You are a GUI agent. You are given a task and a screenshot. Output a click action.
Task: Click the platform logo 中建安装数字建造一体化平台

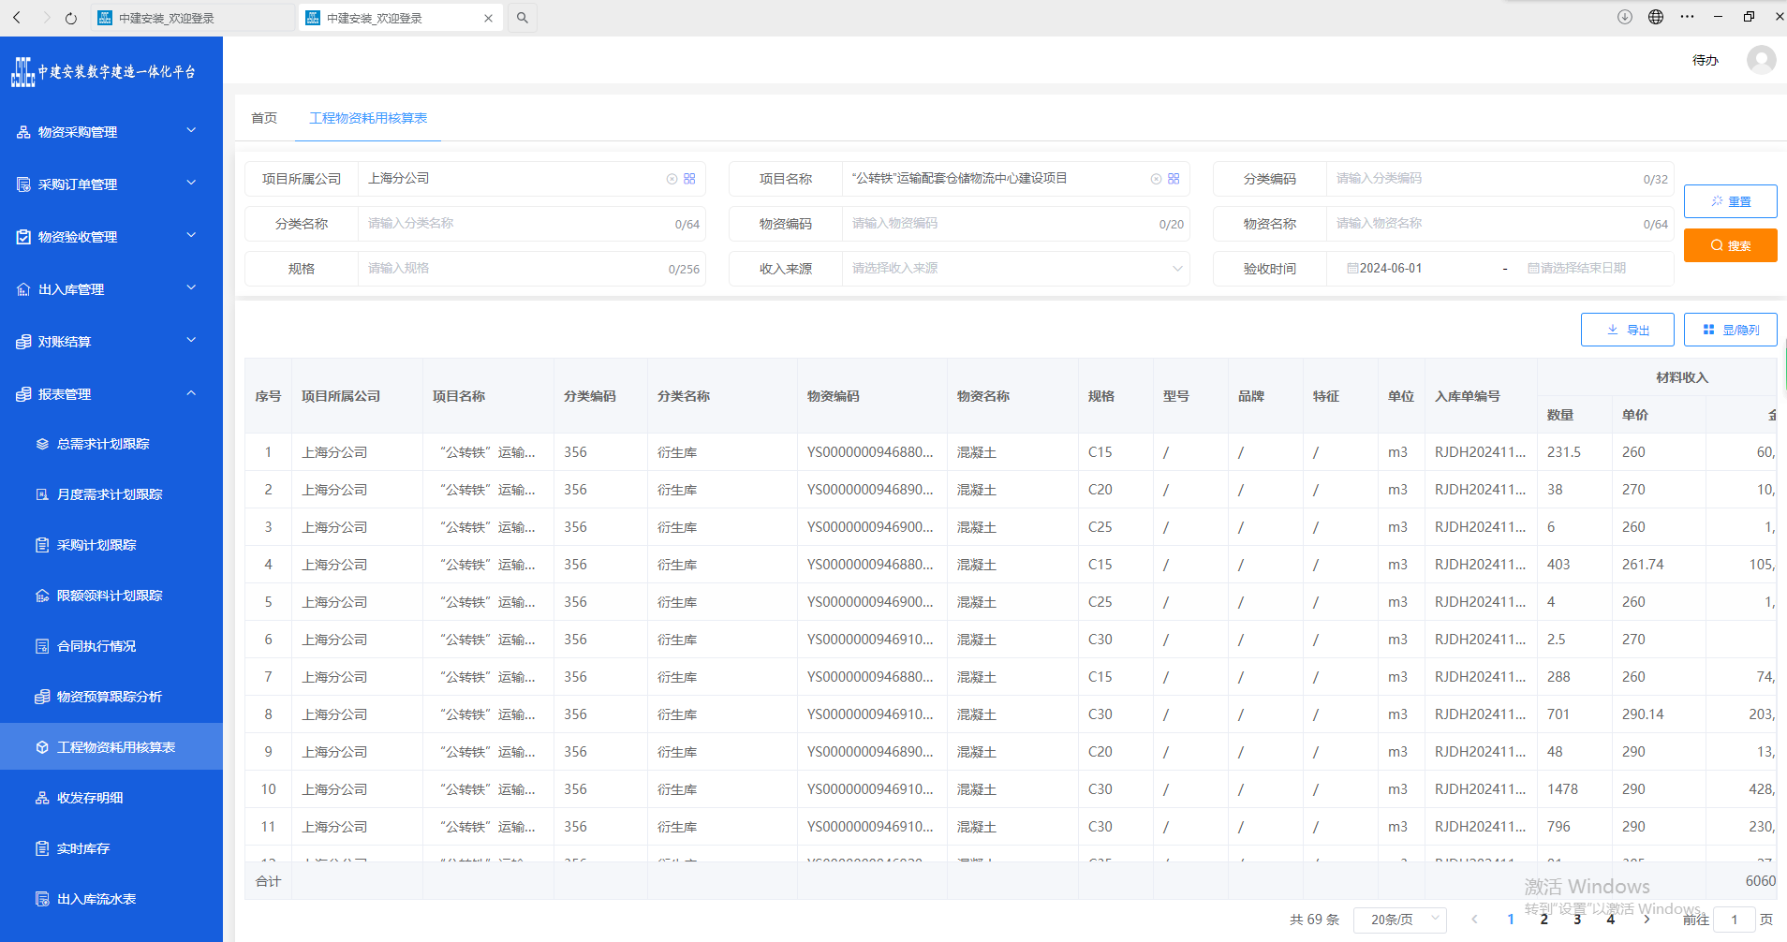(x=103, y=72)
